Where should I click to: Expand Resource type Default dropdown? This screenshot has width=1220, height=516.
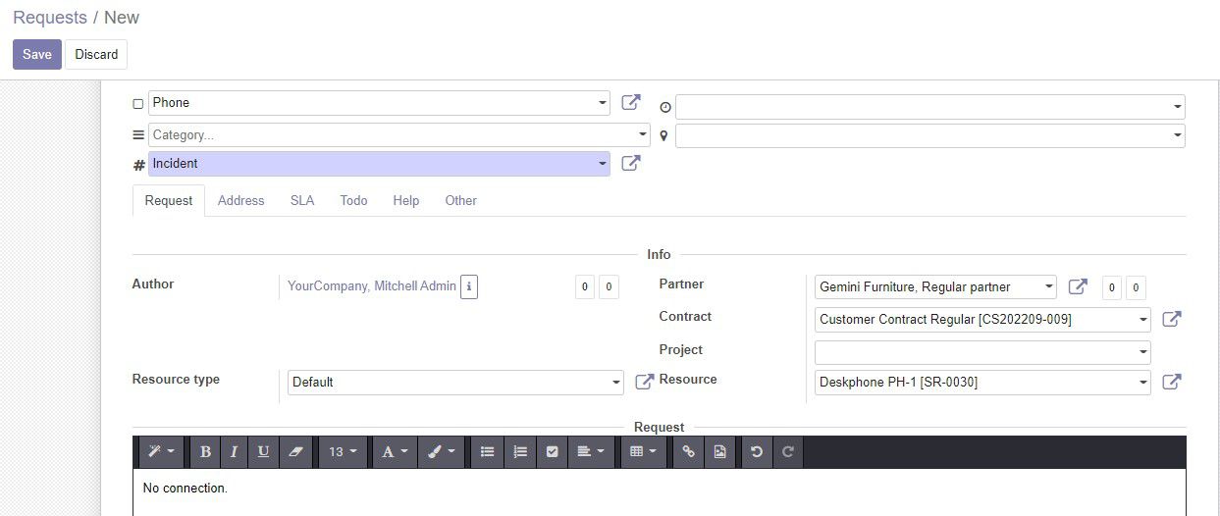[616, 383]
